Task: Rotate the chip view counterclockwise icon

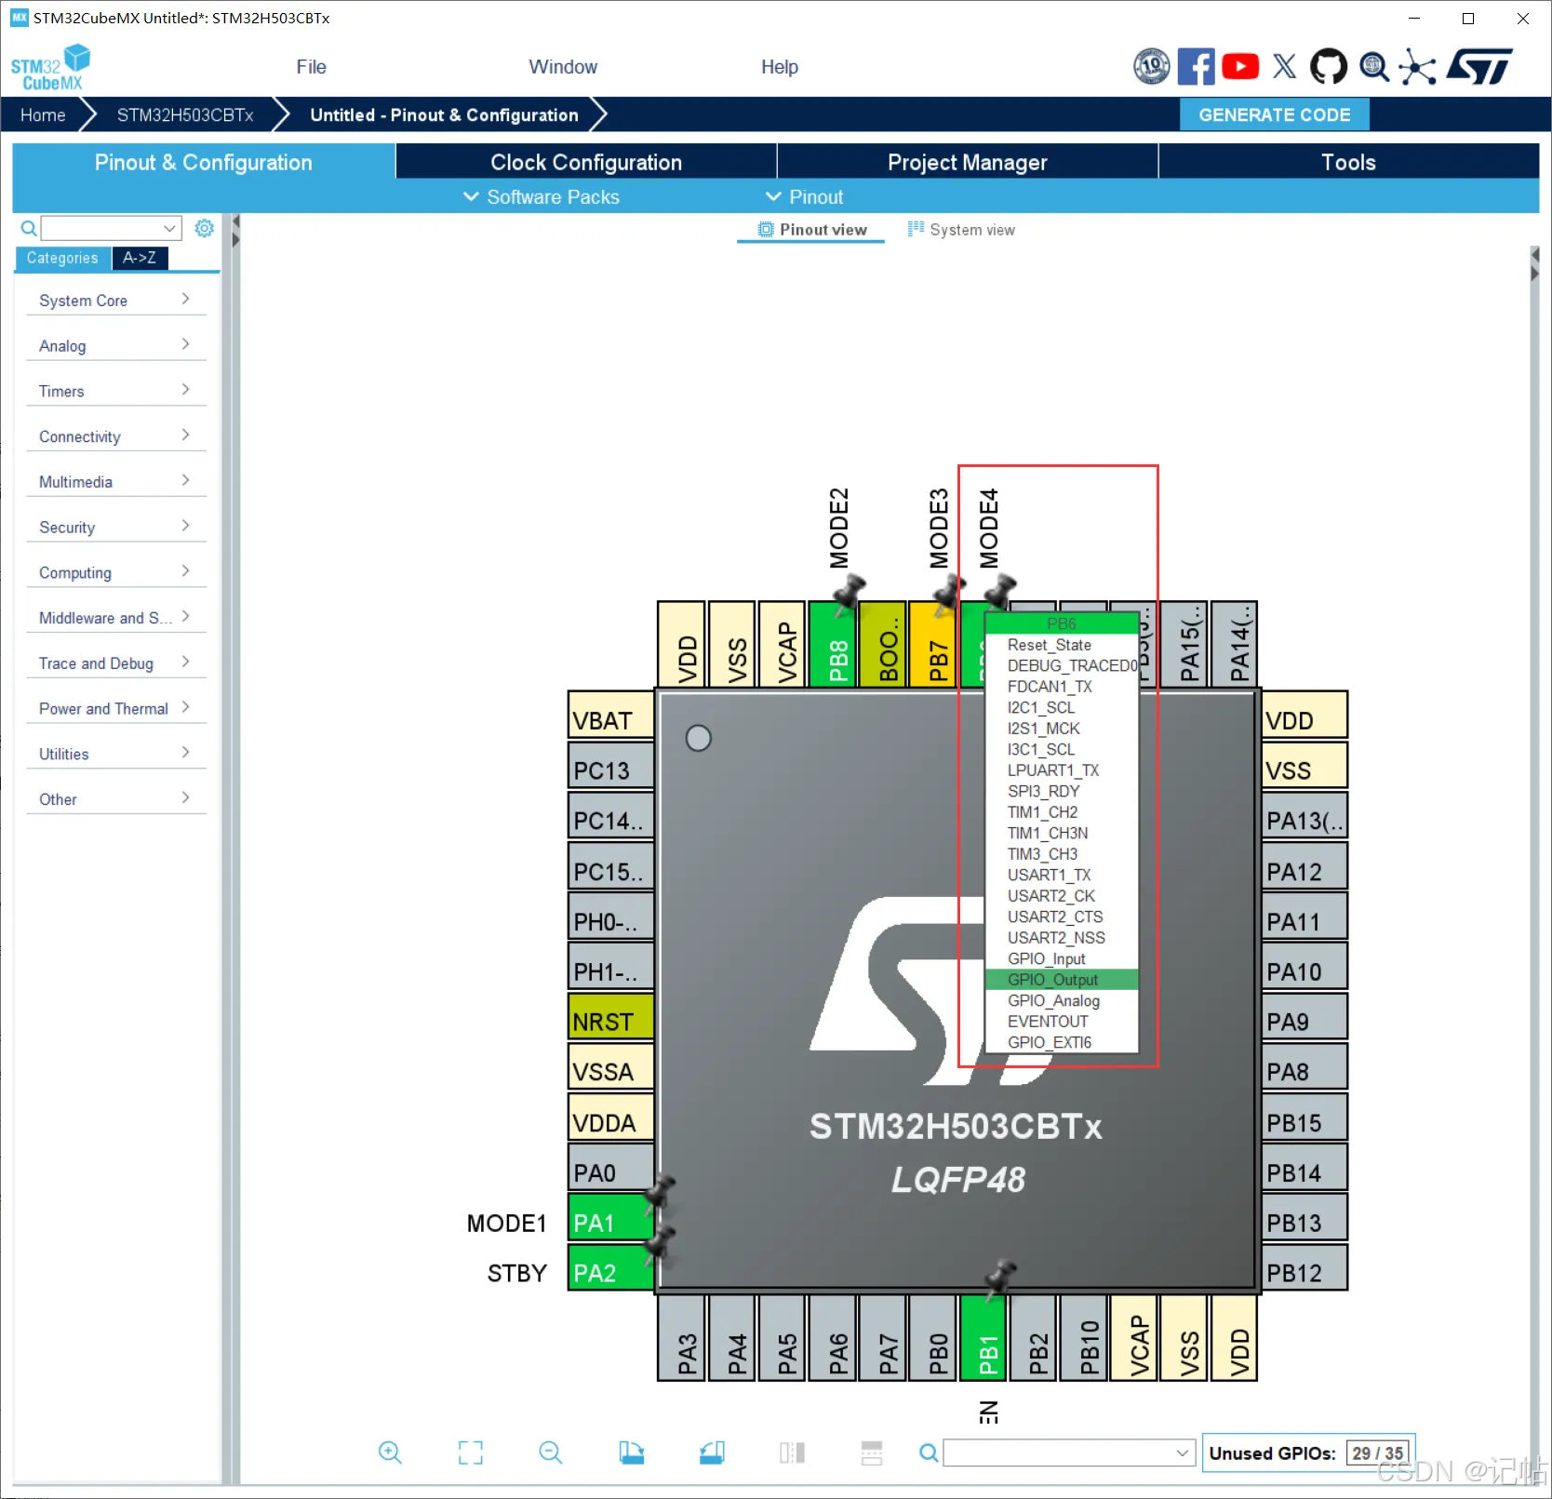Action: pyautogui.click(x=712, y=1452)
